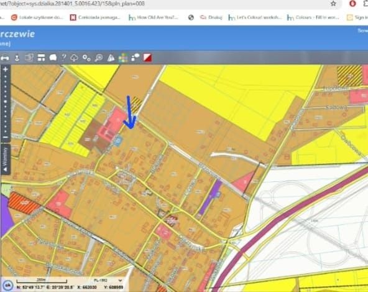Open the Drukuj bookmark
368x292 pixels.
(211, 17)
